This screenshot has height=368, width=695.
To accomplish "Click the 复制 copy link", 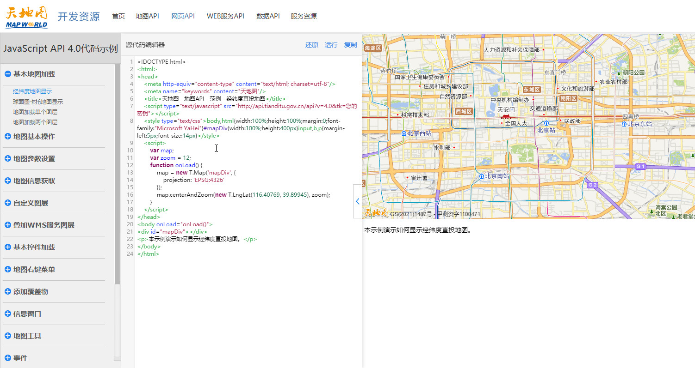I will (x=350, y=45).
